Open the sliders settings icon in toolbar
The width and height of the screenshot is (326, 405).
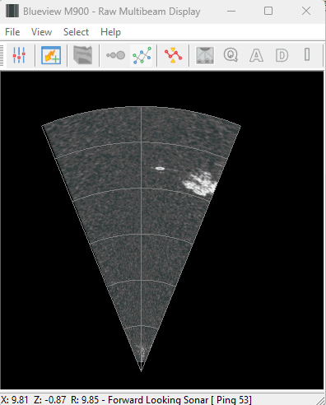tap(19, 55)
